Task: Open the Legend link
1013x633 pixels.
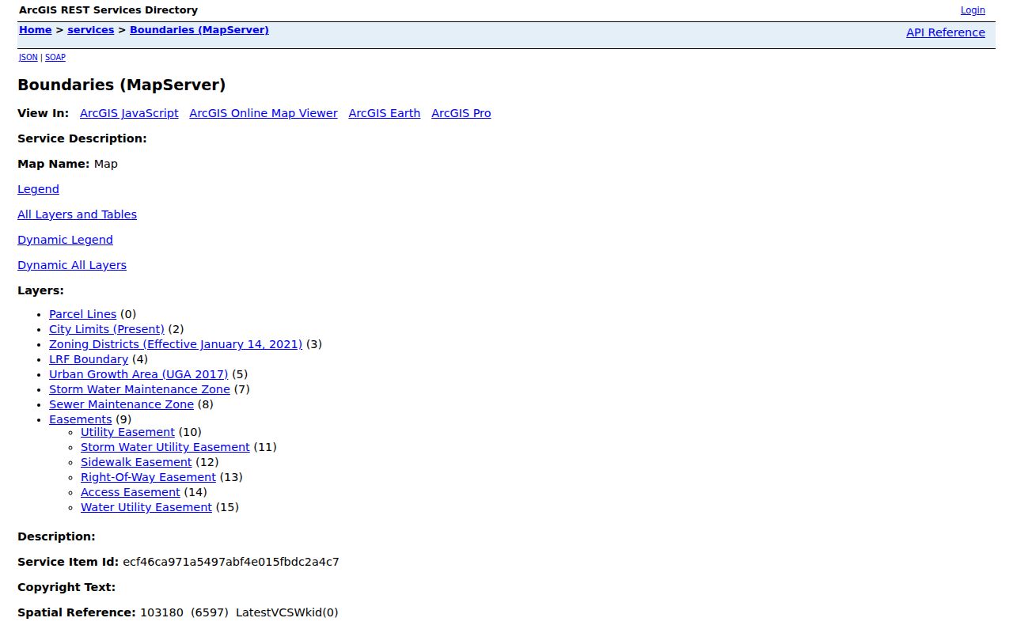Action: [x=38, y=189]
